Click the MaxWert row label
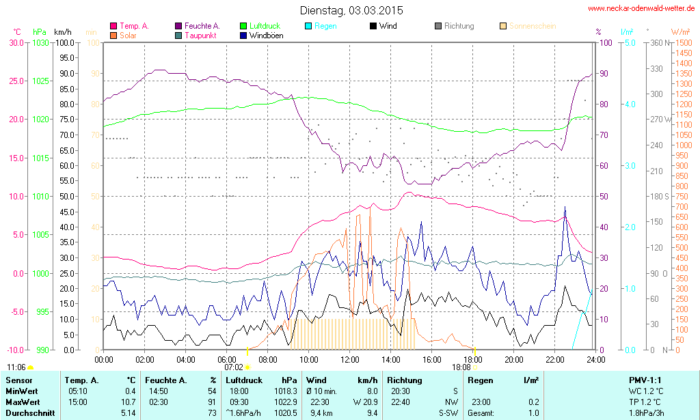The height and width of the screenshot is (420, 700). [x=23, y=402]
